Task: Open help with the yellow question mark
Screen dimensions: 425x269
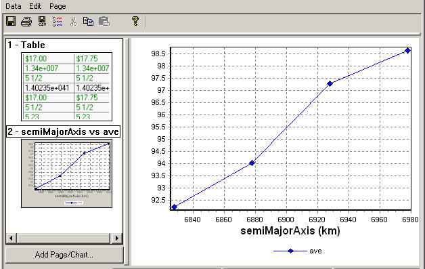Action: pos(135,21)
